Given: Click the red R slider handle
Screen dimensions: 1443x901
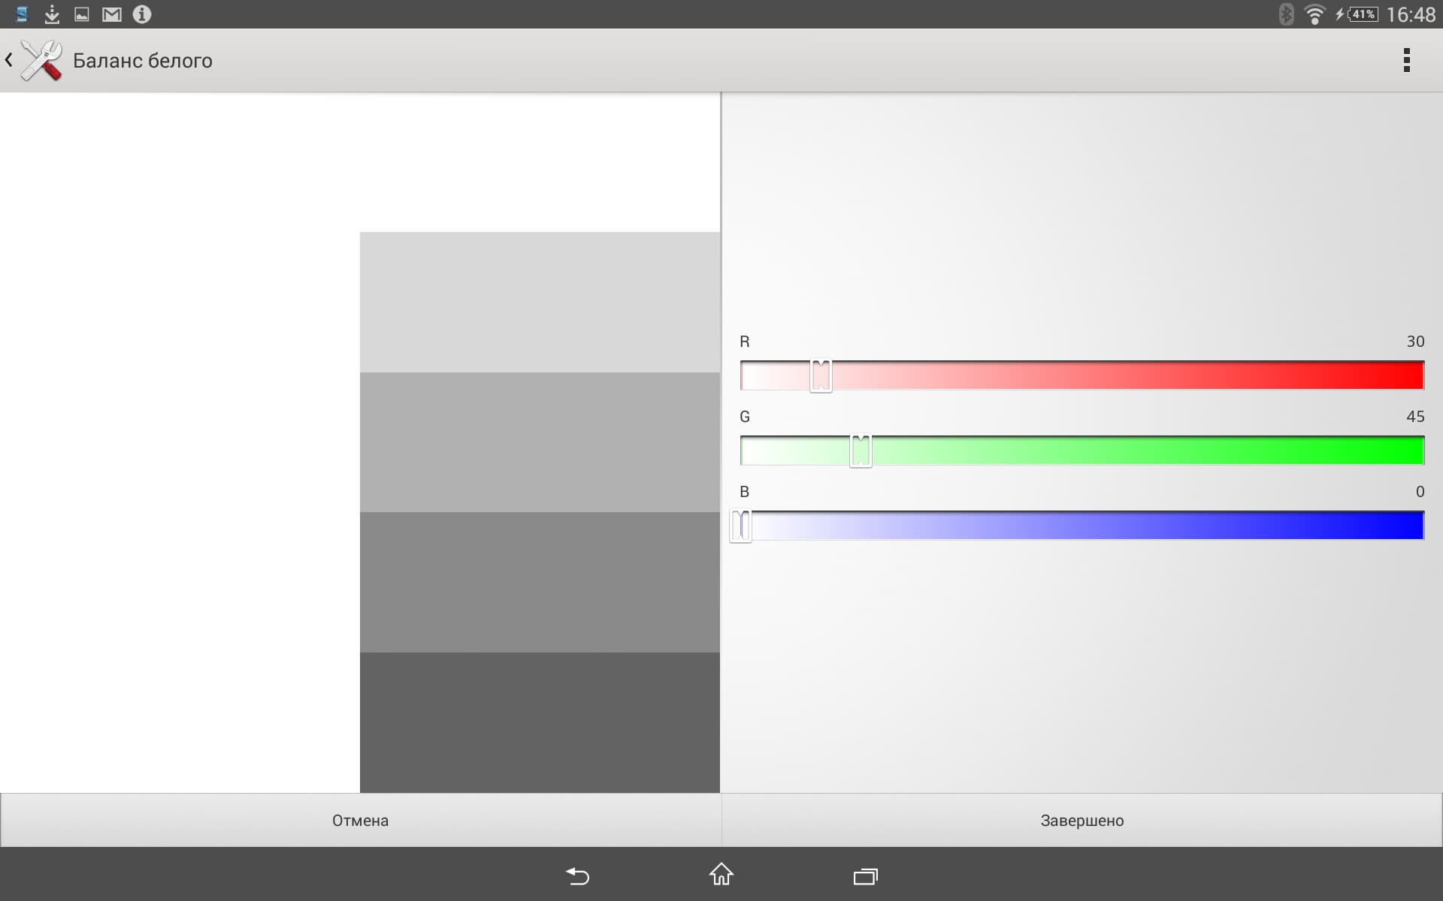Looking at the screenshot, I should pyautogui.click(x=821, y=375).
